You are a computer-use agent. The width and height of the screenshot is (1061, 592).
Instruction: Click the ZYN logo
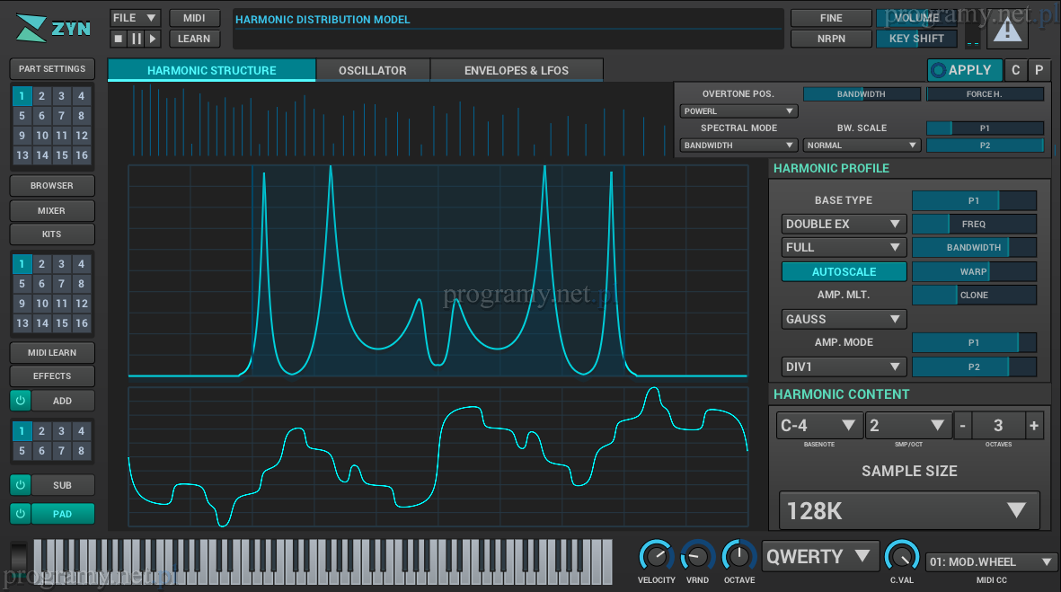point(54,29)
